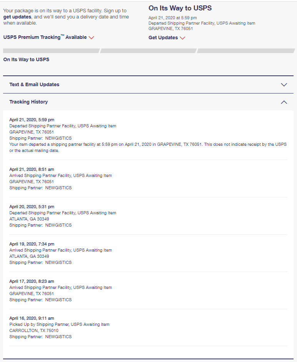Click the middle segment of the delivery progress bar
This screenshot has height=362, width=297.
tap(148, 51)
